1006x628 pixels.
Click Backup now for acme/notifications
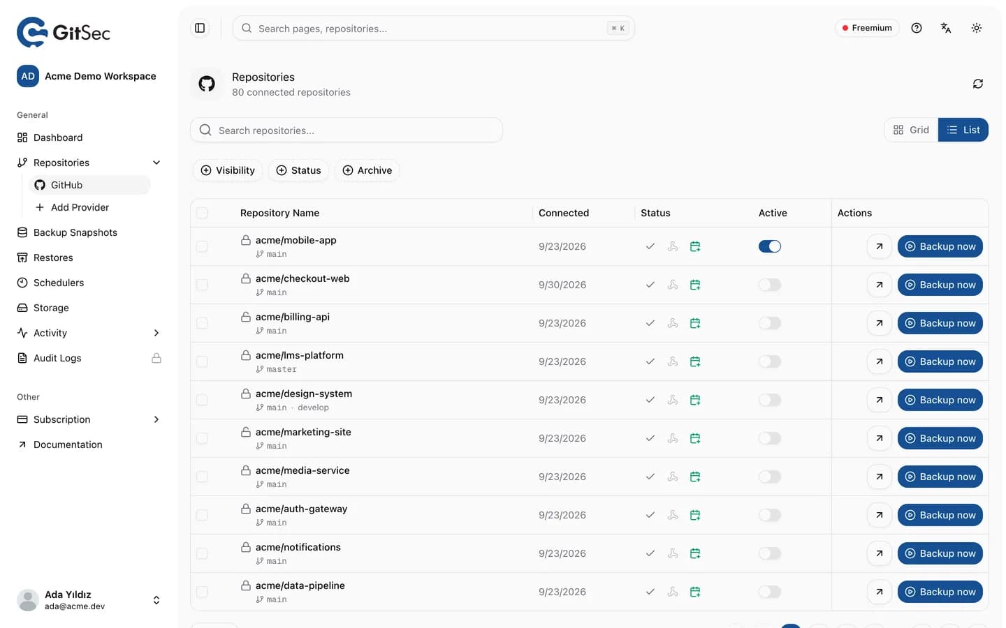[940, 553]
